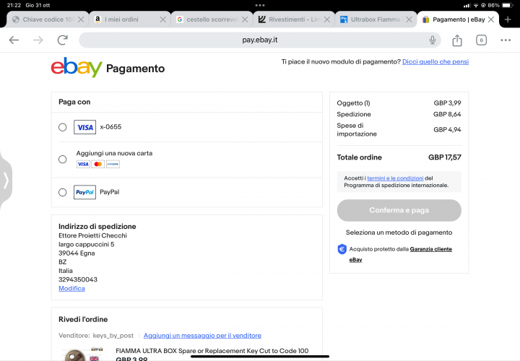Open the share sheet icon

tap(457, 40)
